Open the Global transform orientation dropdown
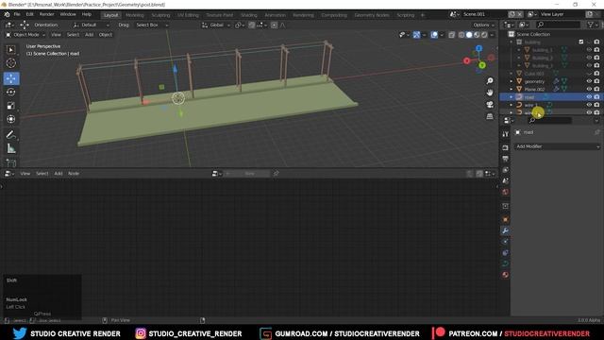Viewport: 604px width, 340px height. click(x=216, y=25)
